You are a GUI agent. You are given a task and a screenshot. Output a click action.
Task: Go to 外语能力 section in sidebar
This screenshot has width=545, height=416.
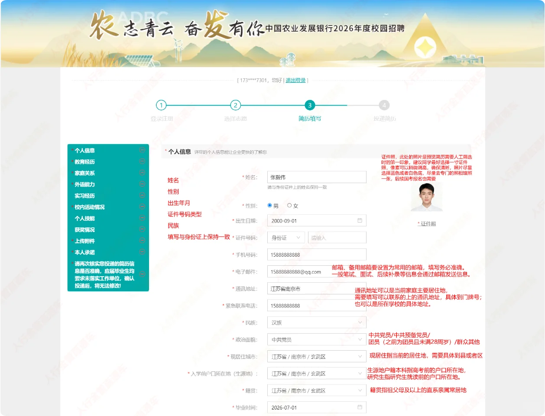[x=84, y=184]
